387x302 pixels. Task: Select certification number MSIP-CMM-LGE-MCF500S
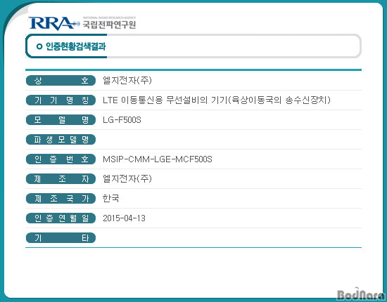tap(158, 159)
